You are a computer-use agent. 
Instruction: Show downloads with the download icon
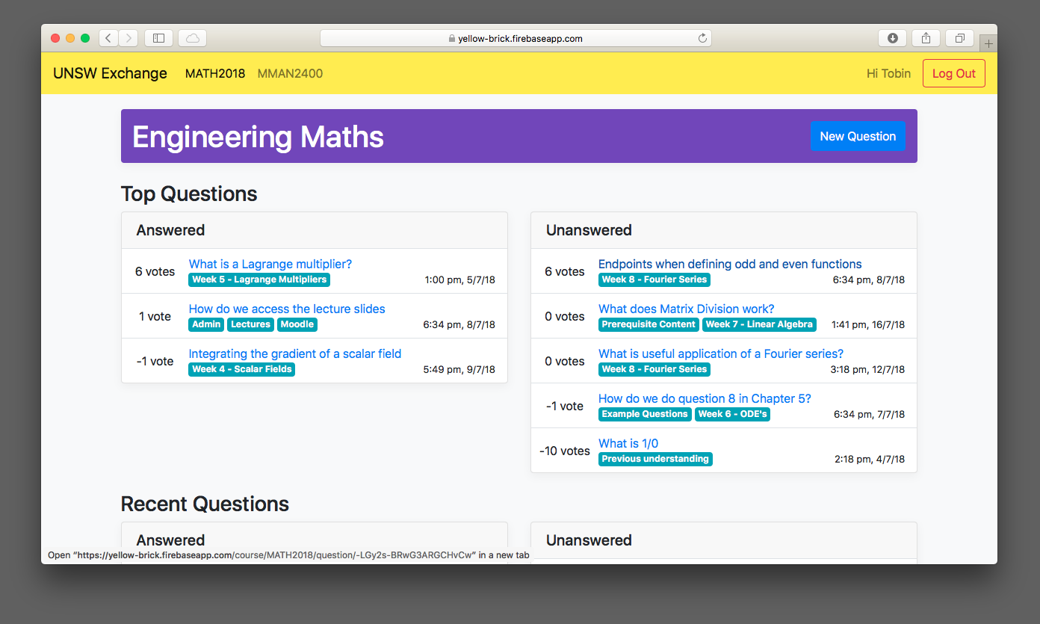point(892,38)
